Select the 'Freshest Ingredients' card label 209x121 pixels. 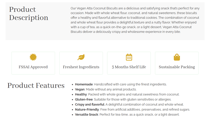tap(81, 67)
